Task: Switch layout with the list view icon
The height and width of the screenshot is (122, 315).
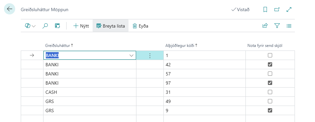Action: pyautogui.click(x=289, y=26)
